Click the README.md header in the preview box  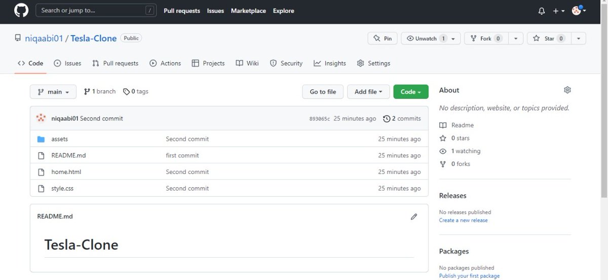[x=55, y=216]
